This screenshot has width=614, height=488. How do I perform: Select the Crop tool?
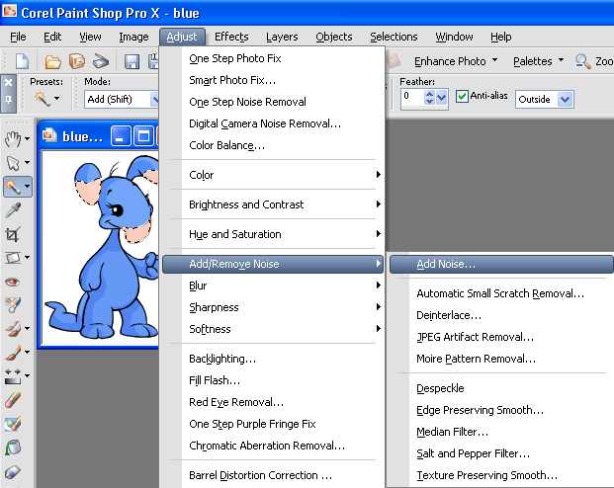12,234
